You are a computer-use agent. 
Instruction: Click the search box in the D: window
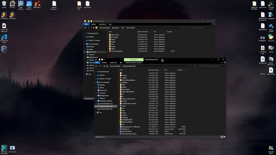coord(211,66)
